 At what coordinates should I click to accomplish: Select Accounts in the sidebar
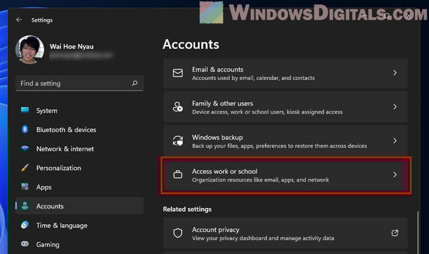tap(79, 206)
